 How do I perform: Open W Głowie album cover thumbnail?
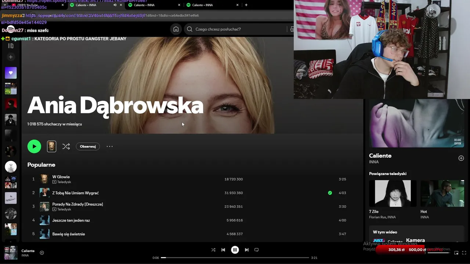44,179
